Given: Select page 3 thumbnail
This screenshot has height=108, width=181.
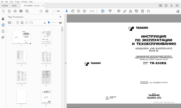Looking at the screenshot, I should point(22,57).
